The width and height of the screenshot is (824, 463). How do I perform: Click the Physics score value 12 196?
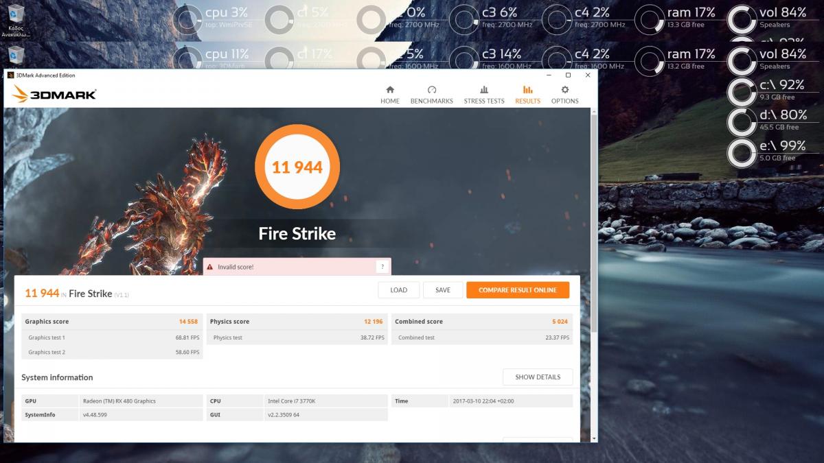click(x=374, y=322)
